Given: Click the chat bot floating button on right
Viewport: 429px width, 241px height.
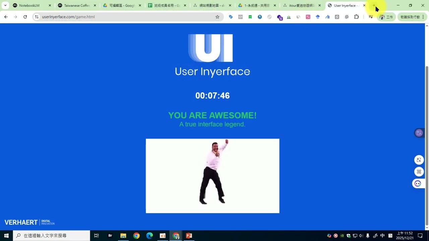Looking at the screenshot, I should (x=418, y=183).
